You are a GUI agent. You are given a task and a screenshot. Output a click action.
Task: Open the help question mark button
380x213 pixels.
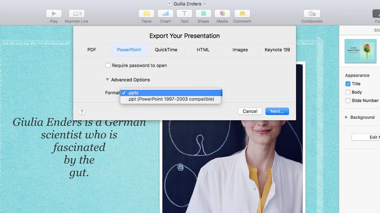pos(82,112)
